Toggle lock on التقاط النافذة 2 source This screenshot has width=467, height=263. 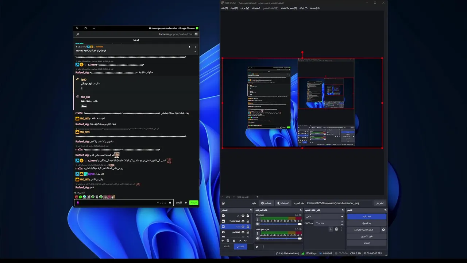(248, 221)
